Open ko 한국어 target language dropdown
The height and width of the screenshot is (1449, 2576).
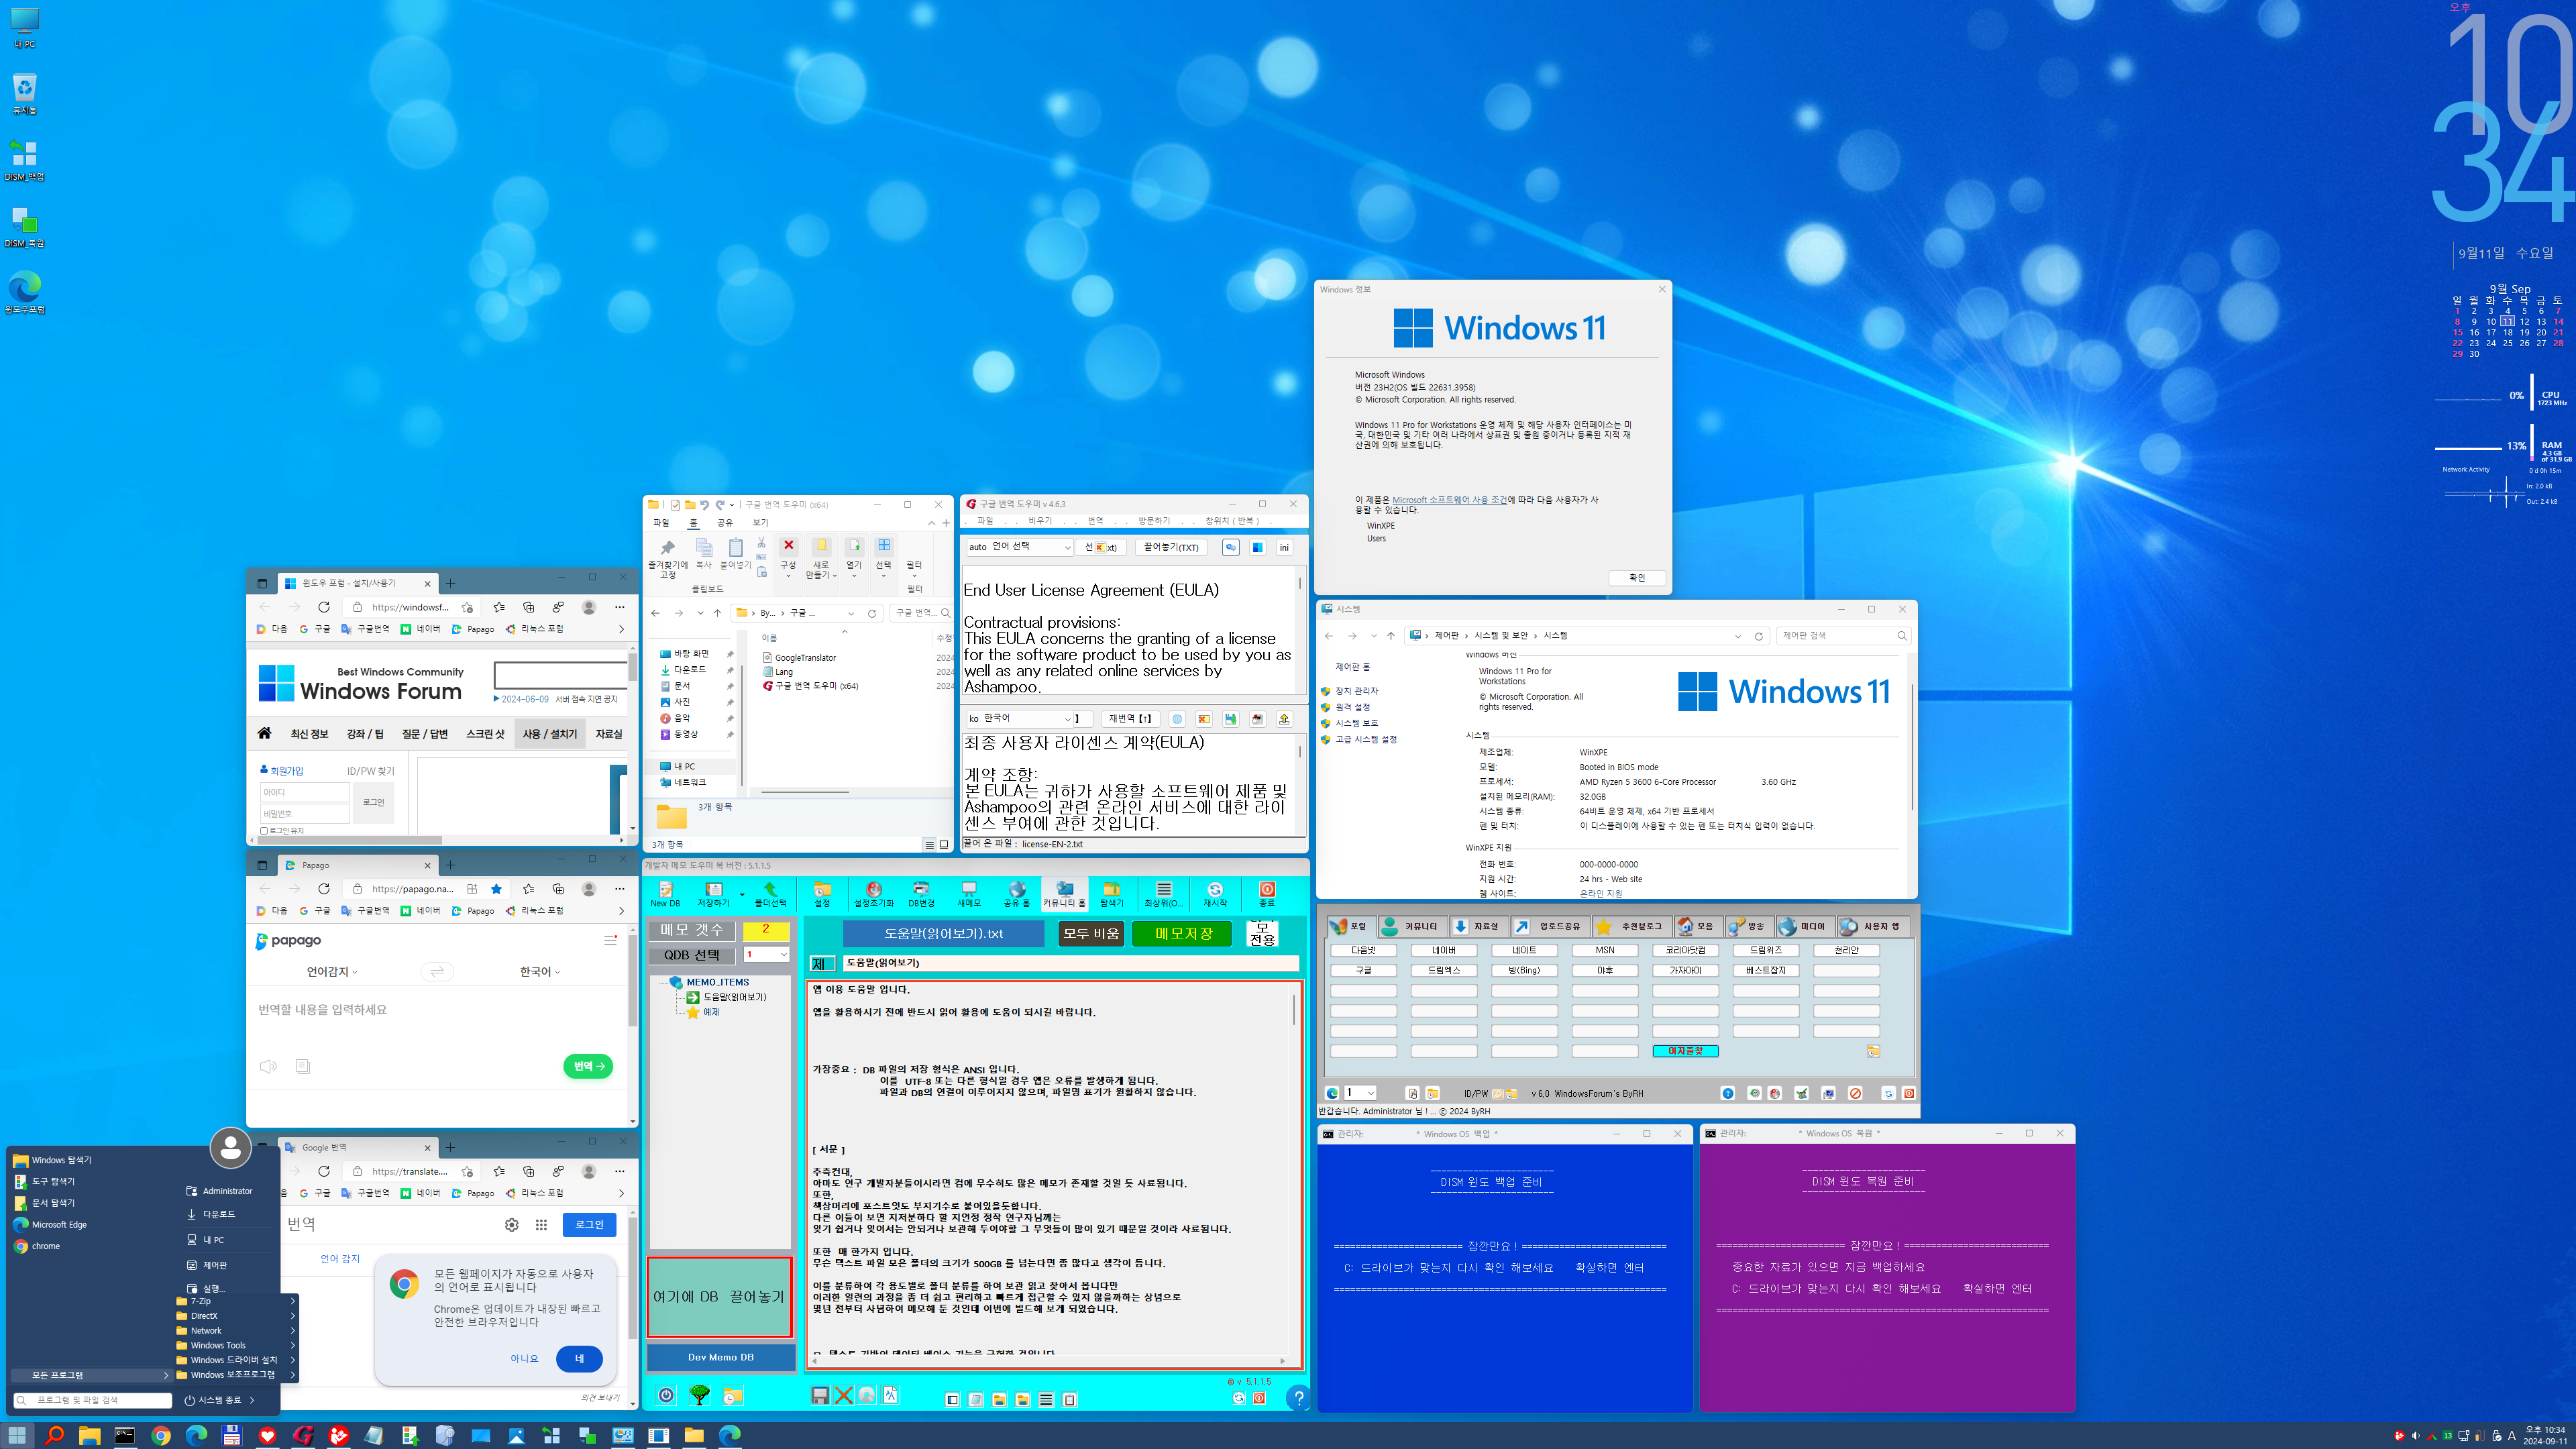1019,719
